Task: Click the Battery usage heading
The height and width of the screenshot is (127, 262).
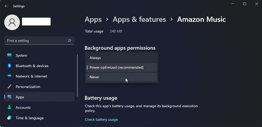Action: pos(101,98)
